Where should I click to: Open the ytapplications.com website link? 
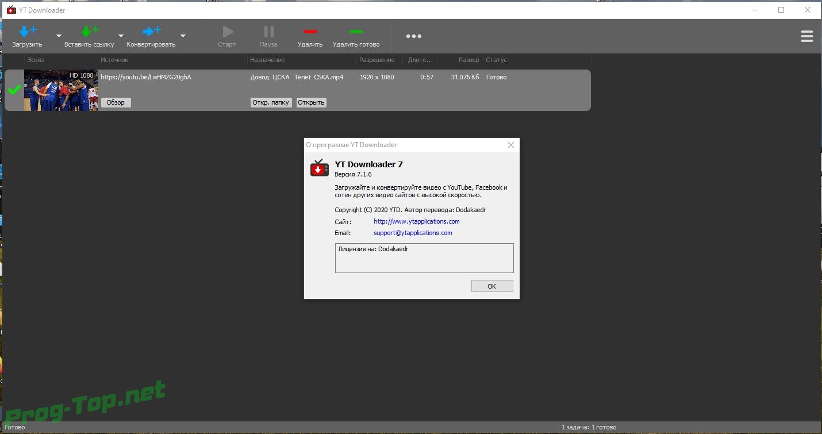click(x=417, y=221)
